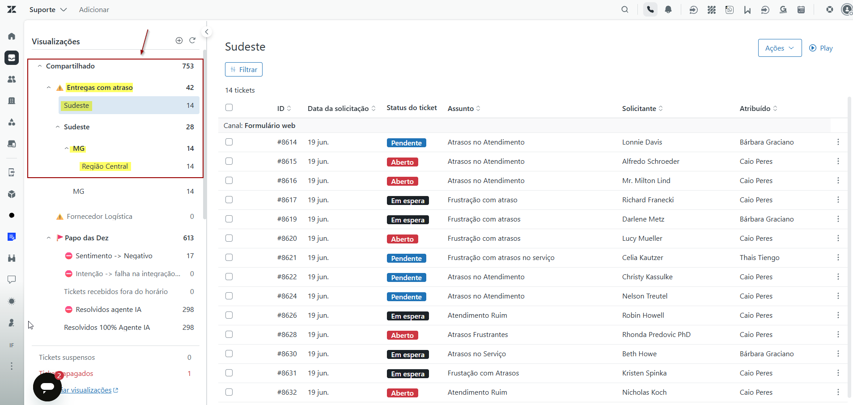Viewport: 853px width, 405px height.
Task: Open row options for ticket #8621
Action: 838,257
